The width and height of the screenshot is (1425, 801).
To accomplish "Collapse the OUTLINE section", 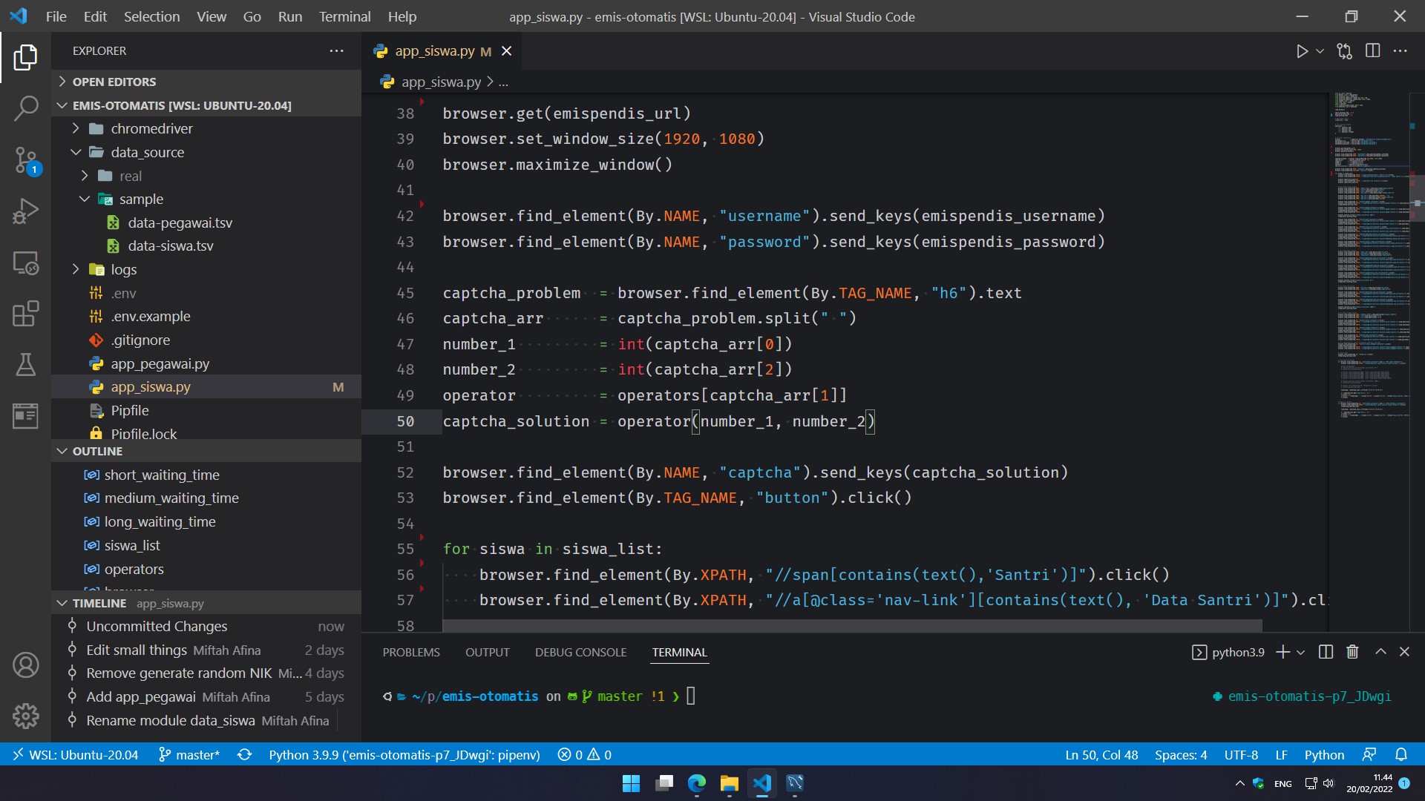I will pyautogui.click(x=97, y=451).
